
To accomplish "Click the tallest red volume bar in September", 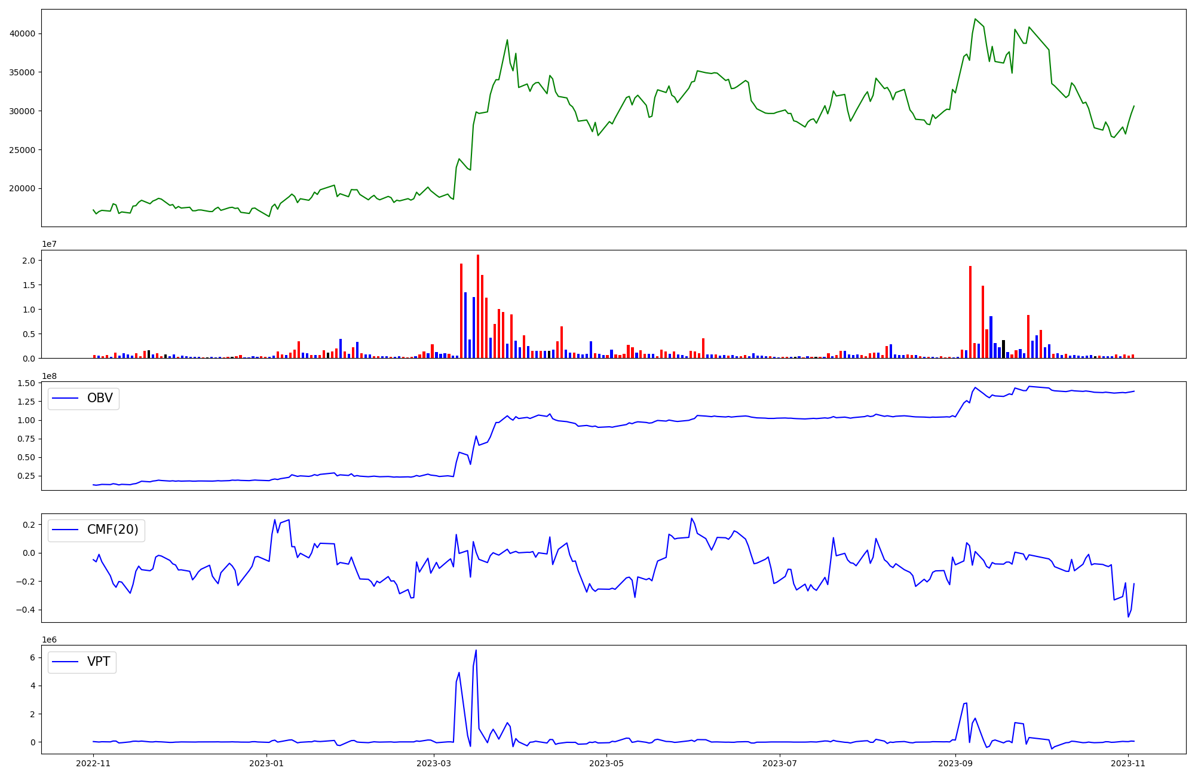I will (970, 311).
